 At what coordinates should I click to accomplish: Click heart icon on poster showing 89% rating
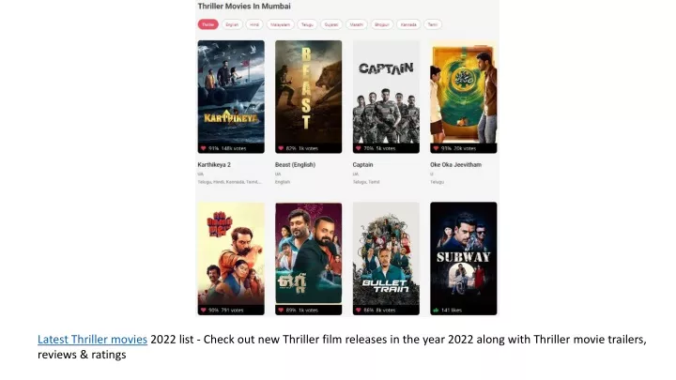[281, 310]
